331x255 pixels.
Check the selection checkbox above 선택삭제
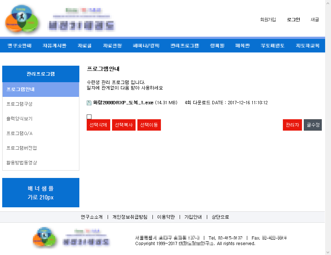pyautogui.click(x=89, y=116)
